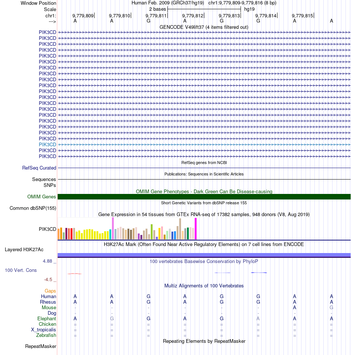The image size is (351, 355).
Task: Click the tallest tan bar in GTEx chart
Action: click(x=180, y=229)
